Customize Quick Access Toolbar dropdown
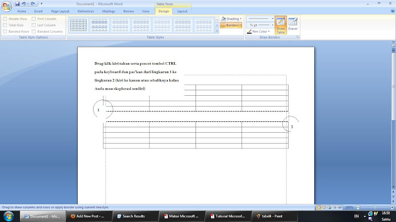The height and width of the screenshot is (222, 396). [42, 4]
